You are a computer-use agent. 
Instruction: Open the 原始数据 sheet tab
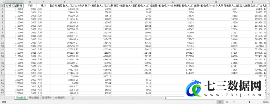pyautogui.click(x=21, y=98)
